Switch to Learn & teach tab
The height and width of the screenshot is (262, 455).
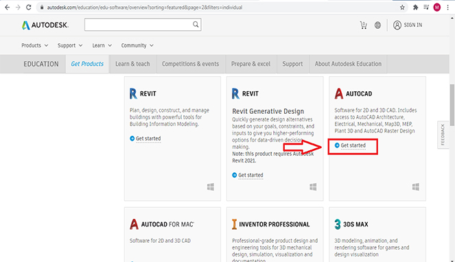pos(132,64)
